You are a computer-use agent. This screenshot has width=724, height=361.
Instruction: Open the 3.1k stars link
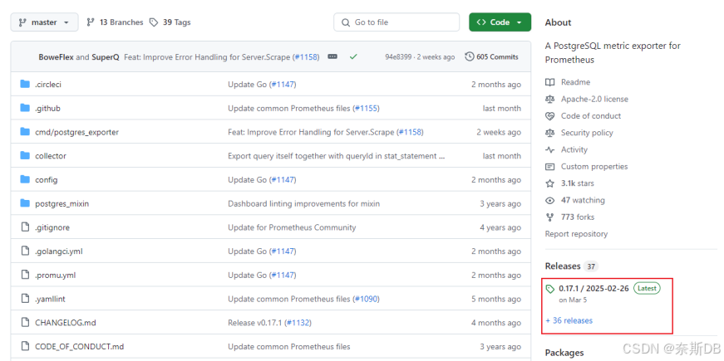tap(577, 183)
